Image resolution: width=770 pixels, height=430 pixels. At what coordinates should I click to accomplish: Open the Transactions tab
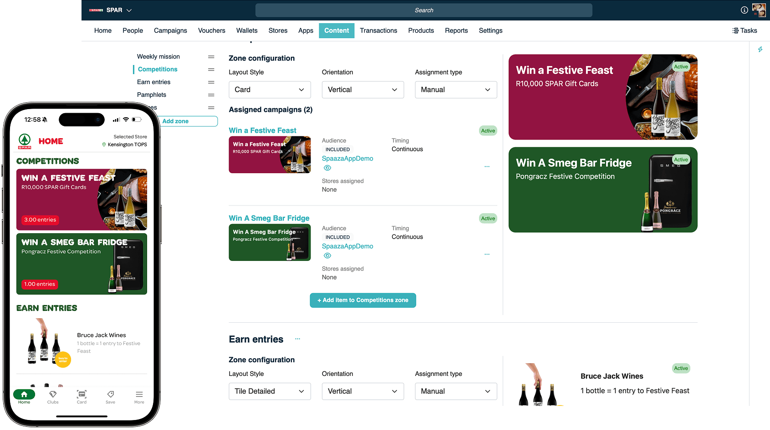(x=378, y=30)
